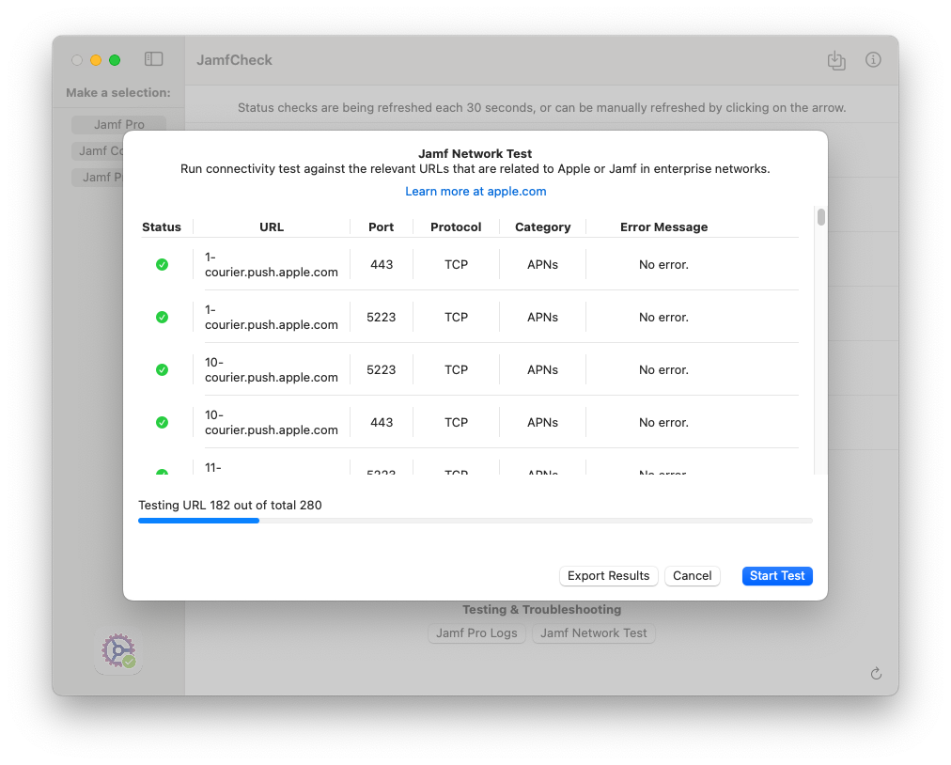The image size is (951, 765).
Task: Toggle the sidebar icon in title bar
Action: 153,59
